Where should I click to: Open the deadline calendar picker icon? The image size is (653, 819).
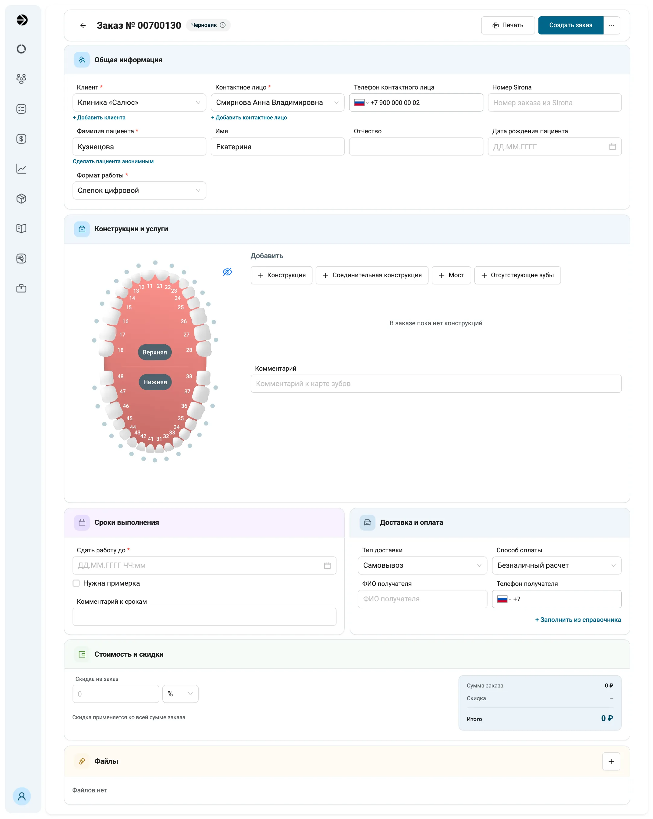(327, 565)
